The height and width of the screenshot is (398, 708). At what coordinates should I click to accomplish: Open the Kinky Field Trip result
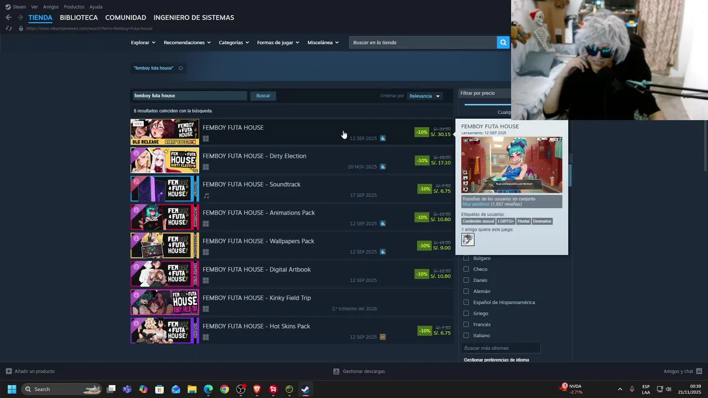point(291,302)
